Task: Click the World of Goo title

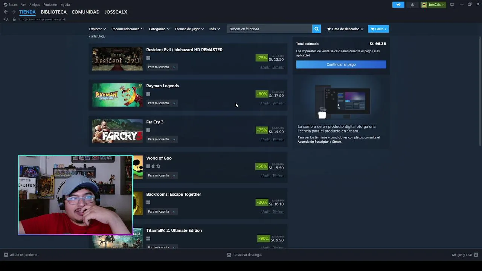Action: [x=159, y=158]
